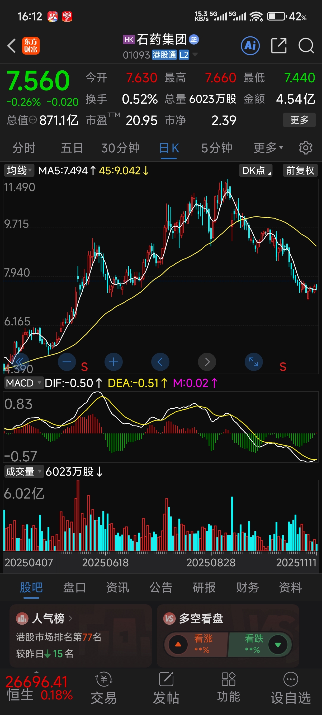Tap the DEA:-0.51 value

(x=138, y=383)
